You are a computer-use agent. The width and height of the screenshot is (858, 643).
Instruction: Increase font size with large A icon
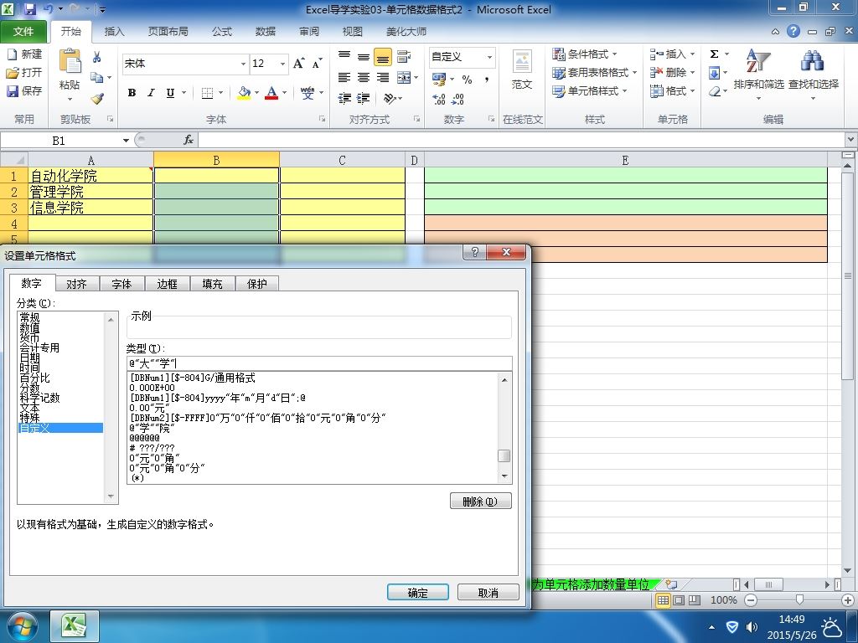[x=299, y=64]
